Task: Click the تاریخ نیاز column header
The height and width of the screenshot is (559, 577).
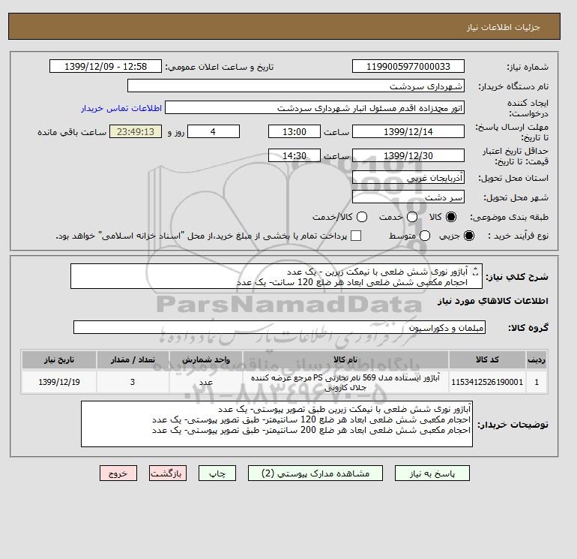Action: coord(59,359)
